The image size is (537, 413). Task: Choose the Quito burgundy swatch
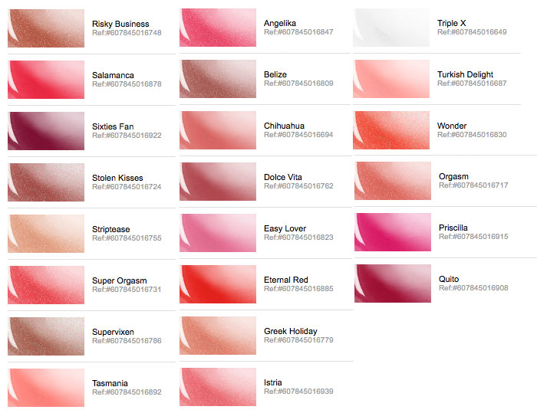(393, 284)
